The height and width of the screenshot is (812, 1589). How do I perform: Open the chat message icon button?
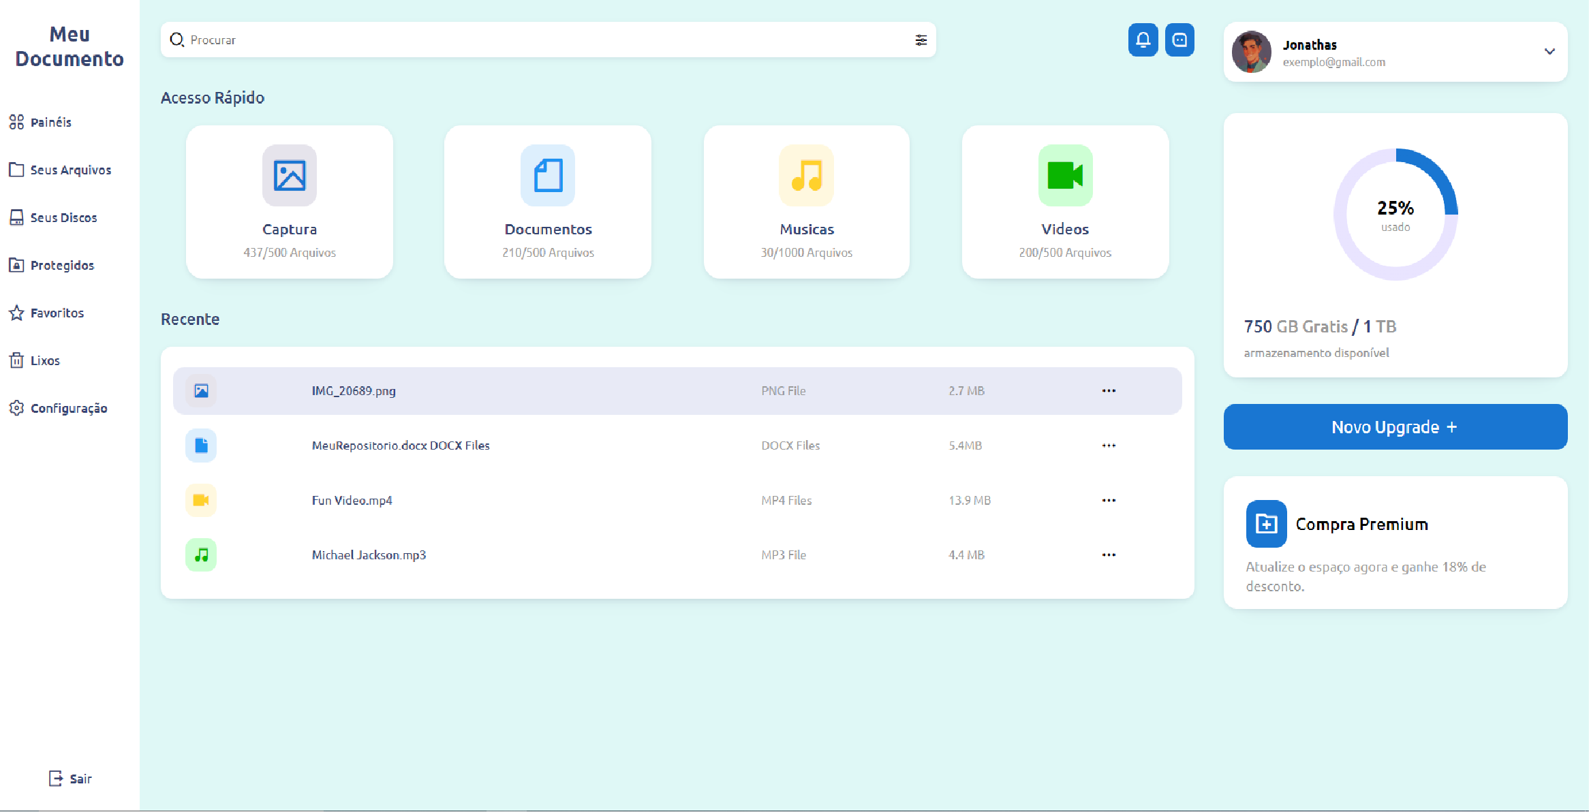[x=1179, y=40]
